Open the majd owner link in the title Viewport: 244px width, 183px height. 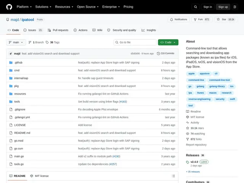[x=14, y=19]
